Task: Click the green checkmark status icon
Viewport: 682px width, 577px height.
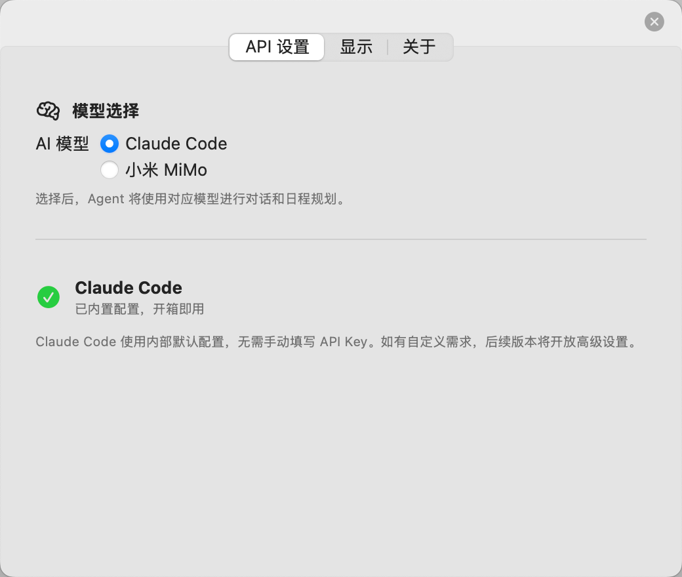Action: click(x=49, y=297)
